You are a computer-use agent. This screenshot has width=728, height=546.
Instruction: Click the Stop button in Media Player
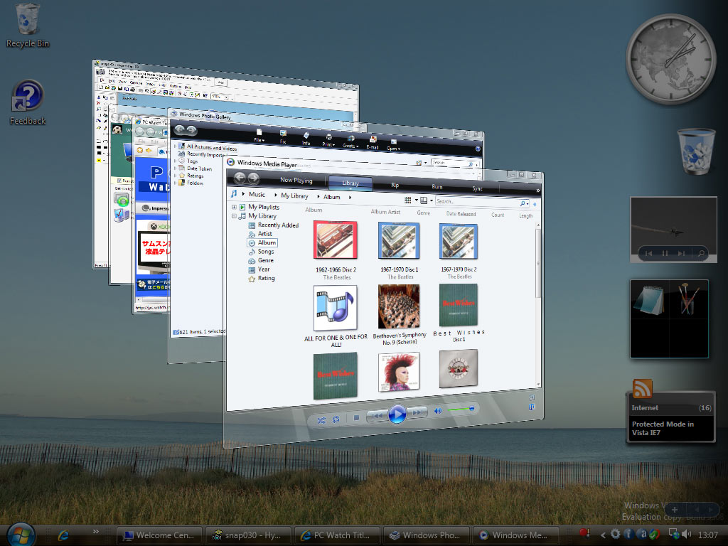[356, 418]
